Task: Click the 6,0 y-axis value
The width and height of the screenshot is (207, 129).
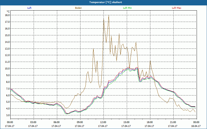Action: click(x=8, y=95)
